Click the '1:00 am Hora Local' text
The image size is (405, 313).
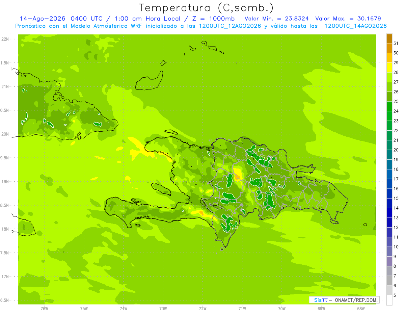[x=147, y=19]
